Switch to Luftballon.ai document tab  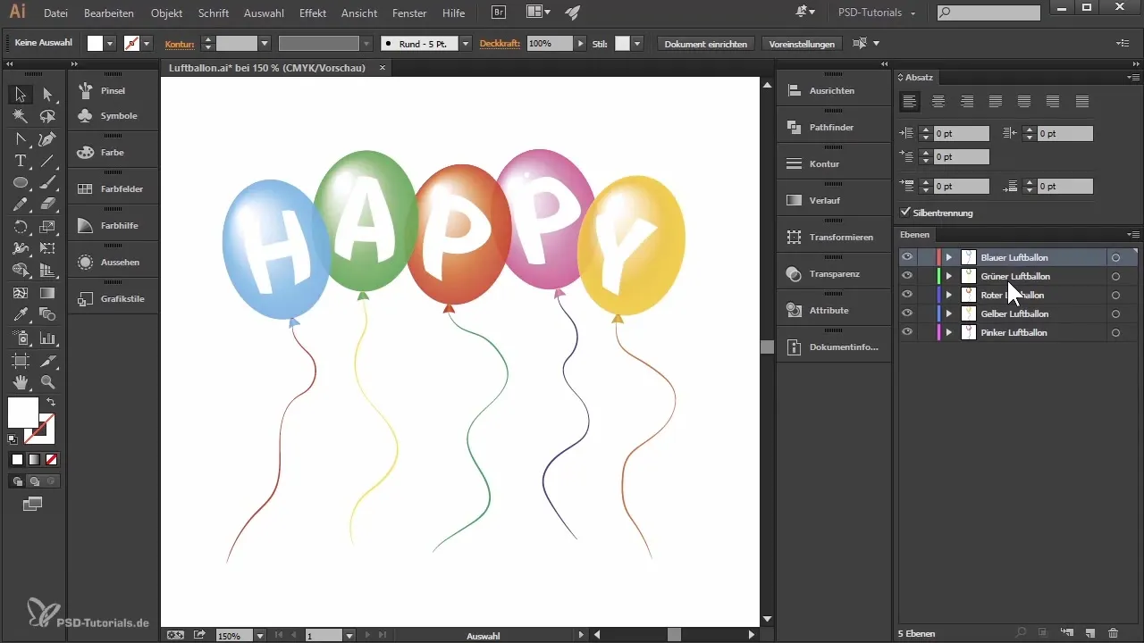(x=266, y=68)
